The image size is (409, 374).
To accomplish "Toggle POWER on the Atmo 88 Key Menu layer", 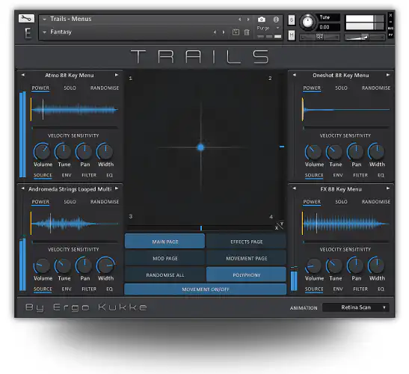I will pyautogui.click(x=40, y=88).
